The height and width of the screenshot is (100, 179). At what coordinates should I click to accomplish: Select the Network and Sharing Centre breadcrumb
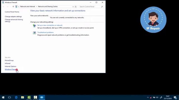tap(48, 7)
